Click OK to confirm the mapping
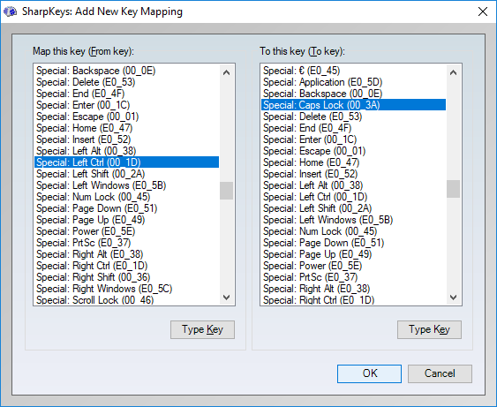The width and height of the screenshot is (497, 407). tap(369, 373)
